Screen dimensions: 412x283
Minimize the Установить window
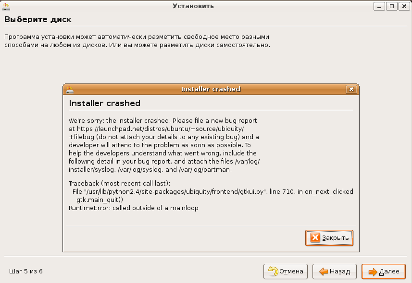379,6
